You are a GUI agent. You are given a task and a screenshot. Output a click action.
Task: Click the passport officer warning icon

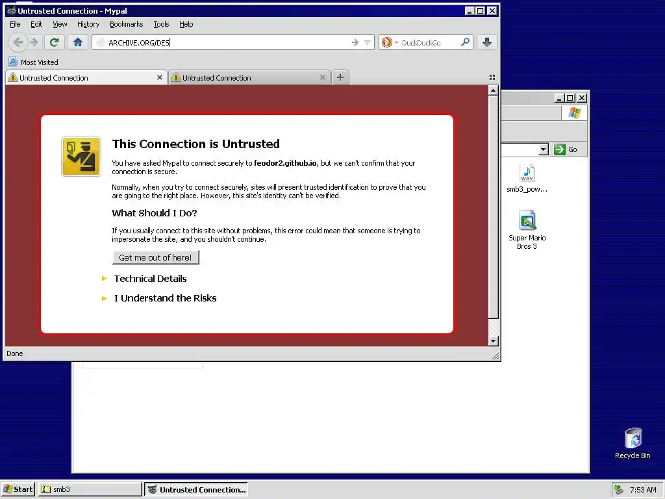[x=81, y=157]
